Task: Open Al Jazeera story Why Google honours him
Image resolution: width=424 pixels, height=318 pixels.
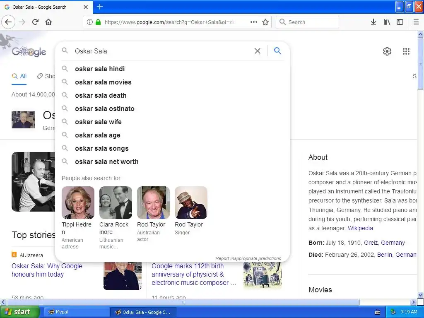Action: [x=47, y=270]
